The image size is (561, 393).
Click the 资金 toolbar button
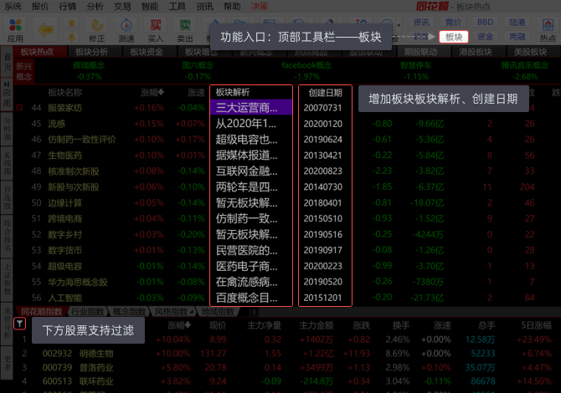(485, 37)
